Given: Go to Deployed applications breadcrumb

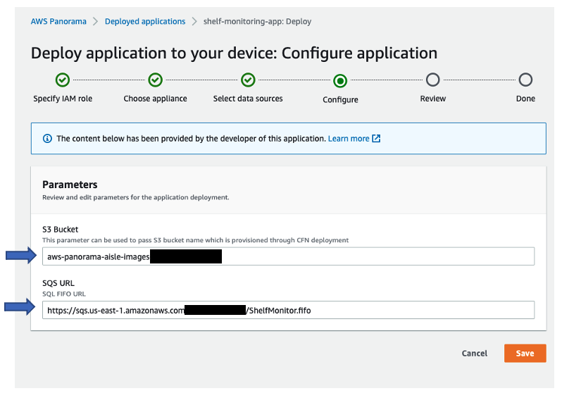Looking at the screenshot, I should (145, 22).
